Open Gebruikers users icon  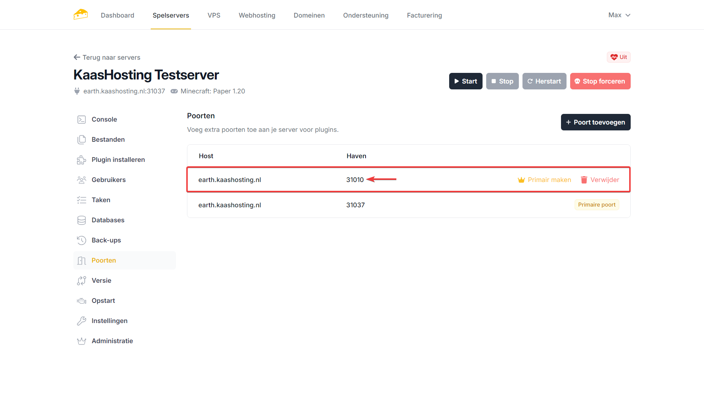click(81, 180)
